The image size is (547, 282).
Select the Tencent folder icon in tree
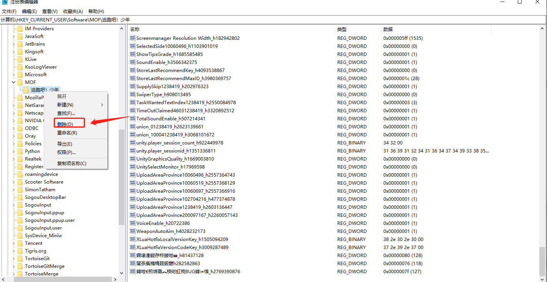pos(20,243)
